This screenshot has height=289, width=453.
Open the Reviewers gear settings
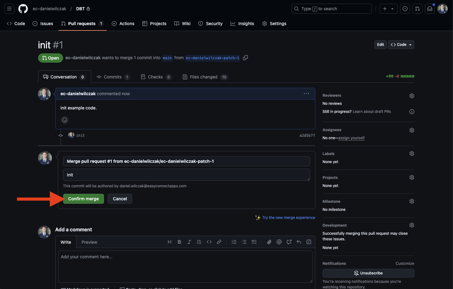click(x=412, y=96)
